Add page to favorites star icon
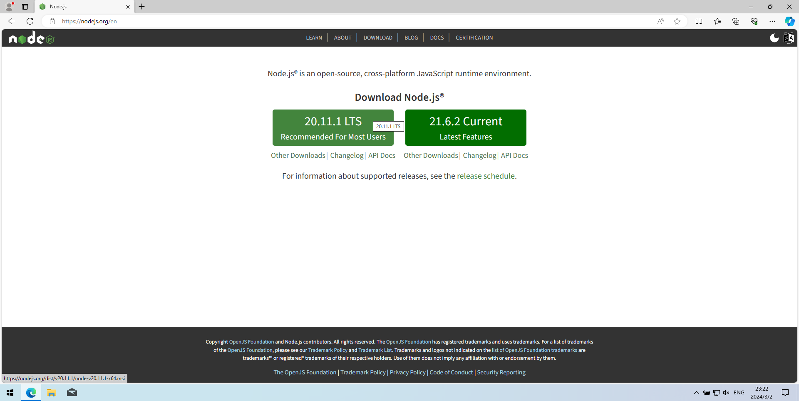 coord(677,21)
